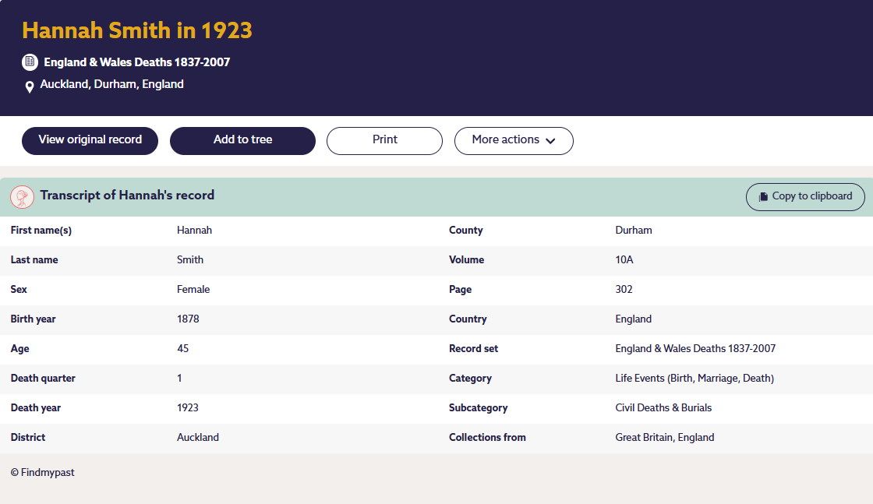Click England & Wales Deaths 1837-2007 in header

point(137,62)
